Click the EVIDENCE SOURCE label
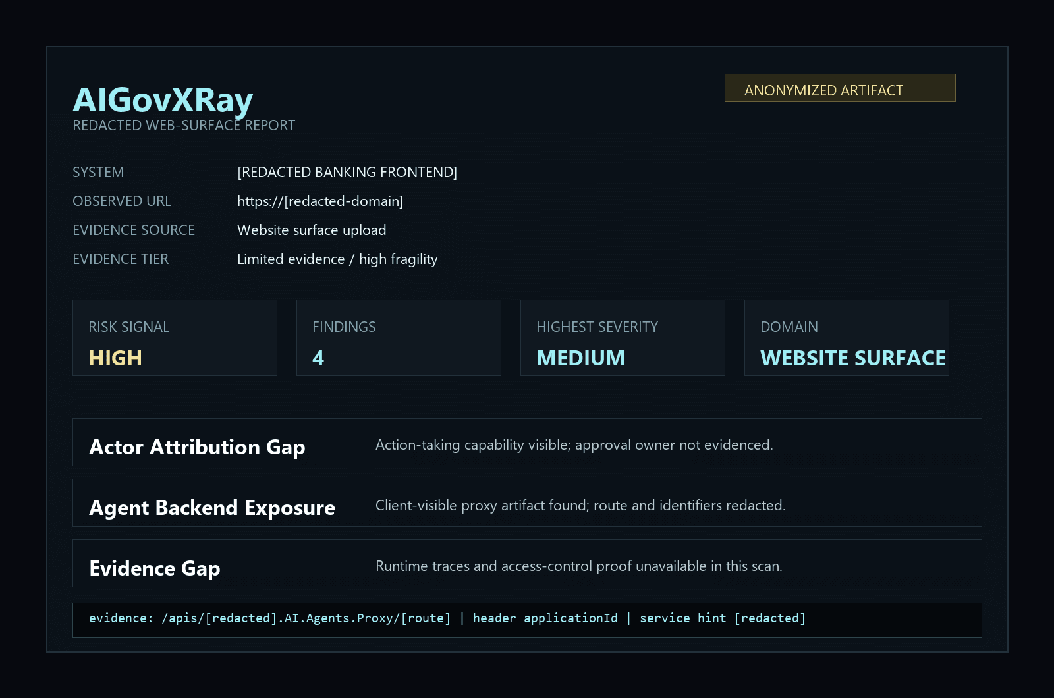This screenshot has width=1054, height=698. pos(134,230)
